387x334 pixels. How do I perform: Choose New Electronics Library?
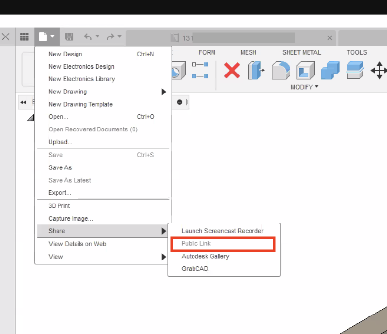point(103,79)
